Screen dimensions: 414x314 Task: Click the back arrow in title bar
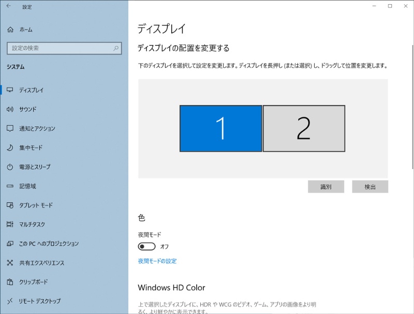(8, 6)
